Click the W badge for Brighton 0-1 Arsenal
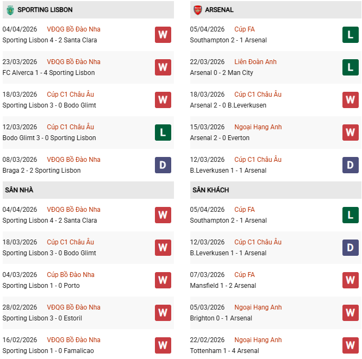Screen dimensions: 362x359 tap(351, 313)
